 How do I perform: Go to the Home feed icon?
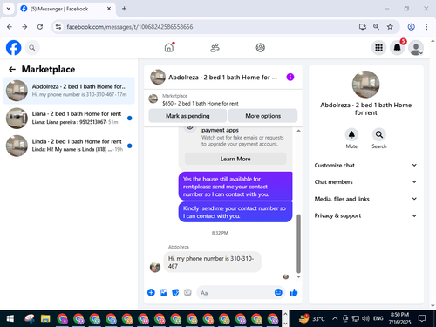[169, 47]
